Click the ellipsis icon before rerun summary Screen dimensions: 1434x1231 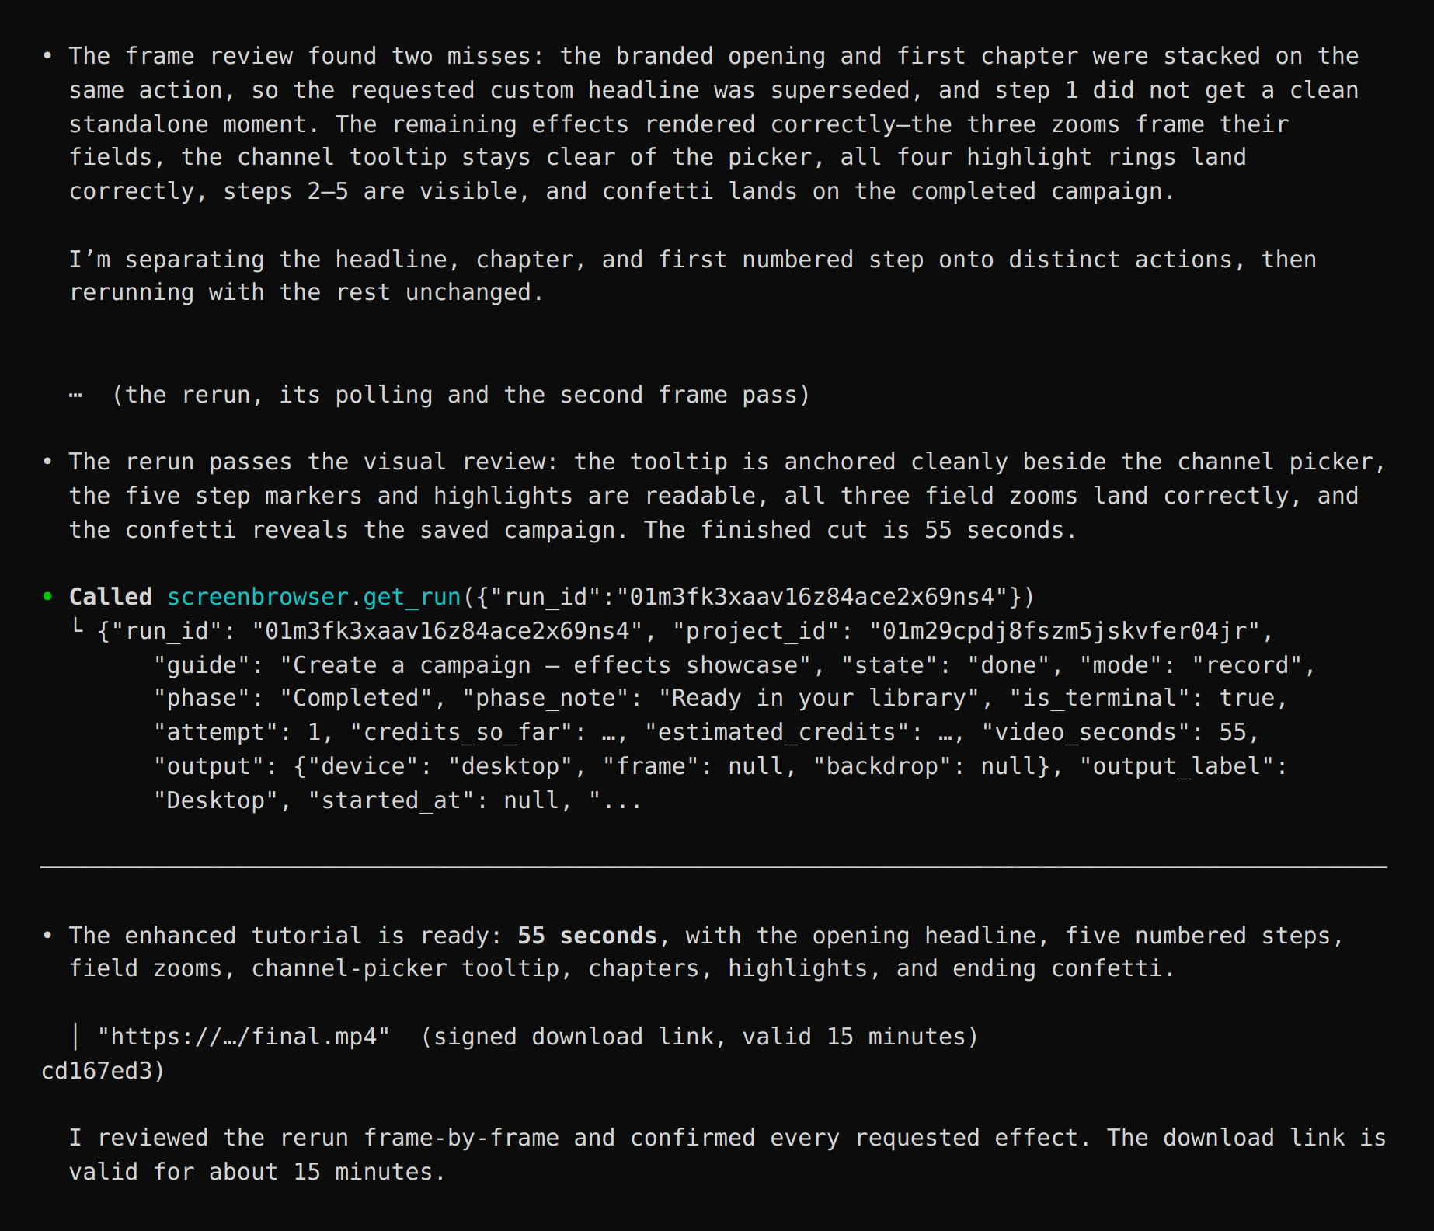pos(75,395)
